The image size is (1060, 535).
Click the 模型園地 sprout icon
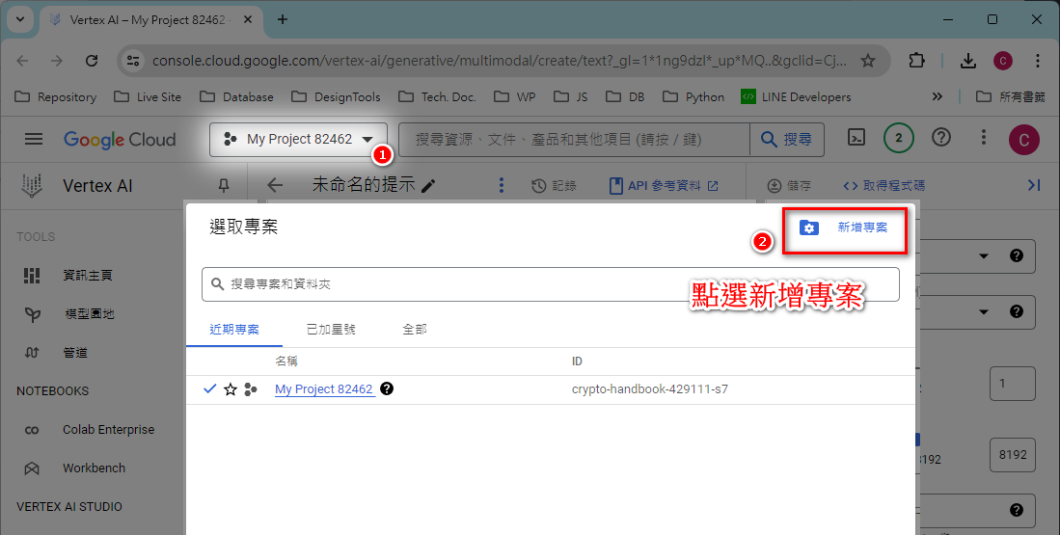click(32, 314)
